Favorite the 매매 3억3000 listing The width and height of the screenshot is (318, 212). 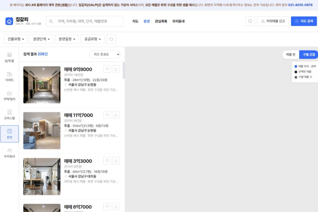(x=107, y=161)
